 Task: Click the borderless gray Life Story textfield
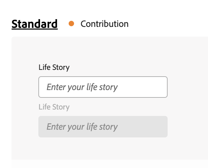pos(103,127)
